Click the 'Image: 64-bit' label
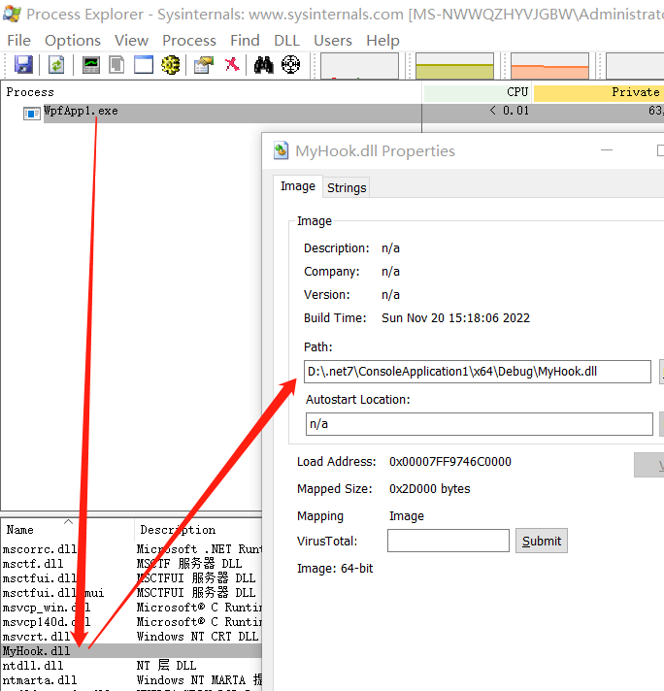Image resolution: width=664 pixels, height=691 pixels. pos(335,569)
